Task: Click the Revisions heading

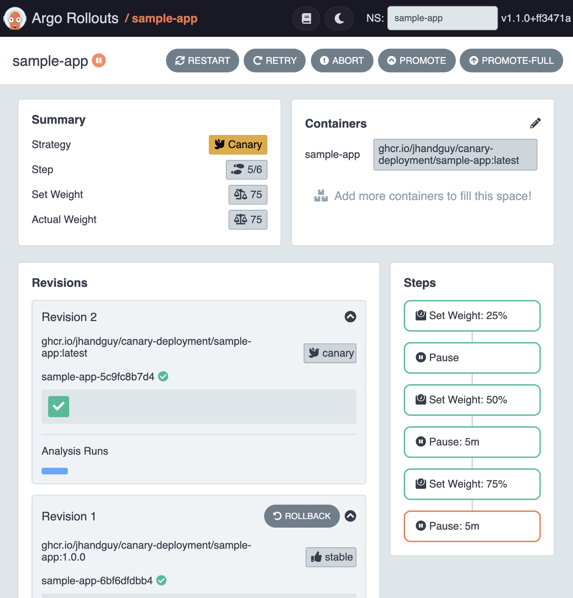Action: coord(60,283)
